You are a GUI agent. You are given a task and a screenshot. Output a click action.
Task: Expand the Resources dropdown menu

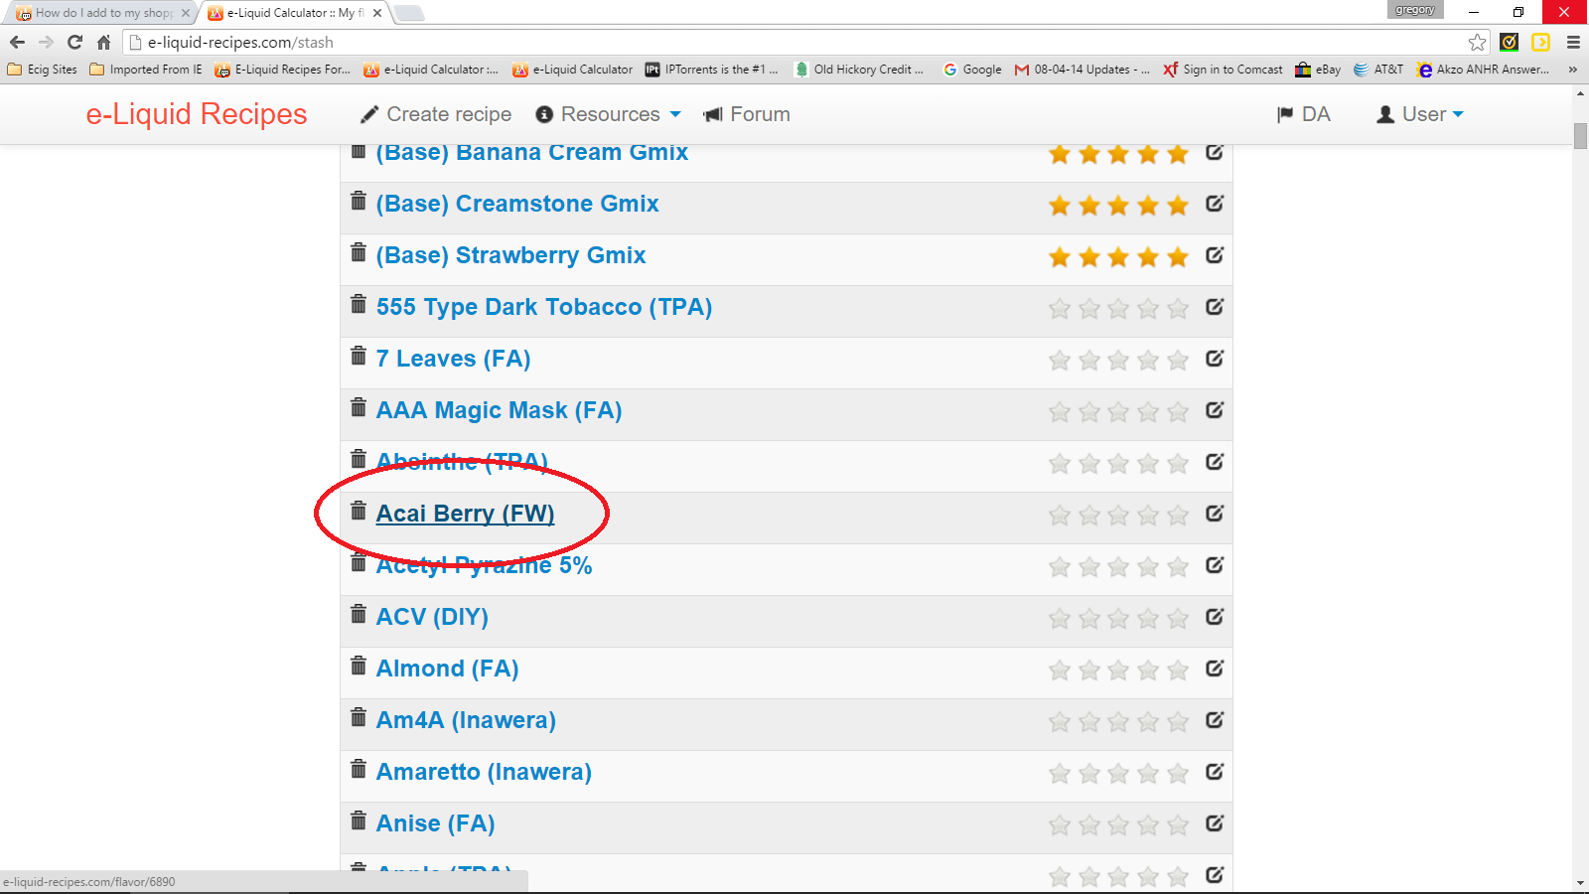pyautogui.click(x=608, y=114)
